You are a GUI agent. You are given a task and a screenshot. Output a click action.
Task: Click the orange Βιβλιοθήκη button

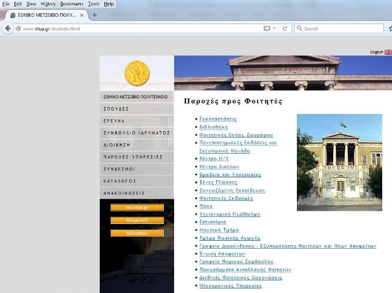click(x=137, y=233)
